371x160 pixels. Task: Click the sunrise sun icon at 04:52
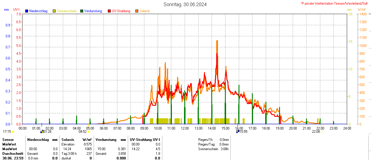88,132
